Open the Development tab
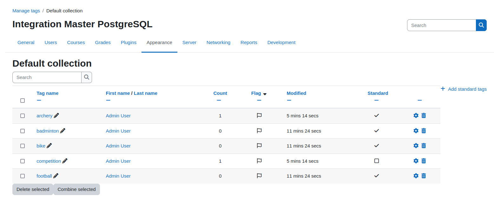The width and height of the screenshot is (494, 203). [281, 43]
